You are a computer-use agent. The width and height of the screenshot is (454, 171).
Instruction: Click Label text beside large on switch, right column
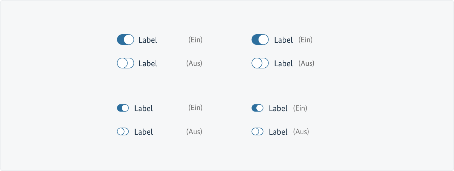pos(283,40)
